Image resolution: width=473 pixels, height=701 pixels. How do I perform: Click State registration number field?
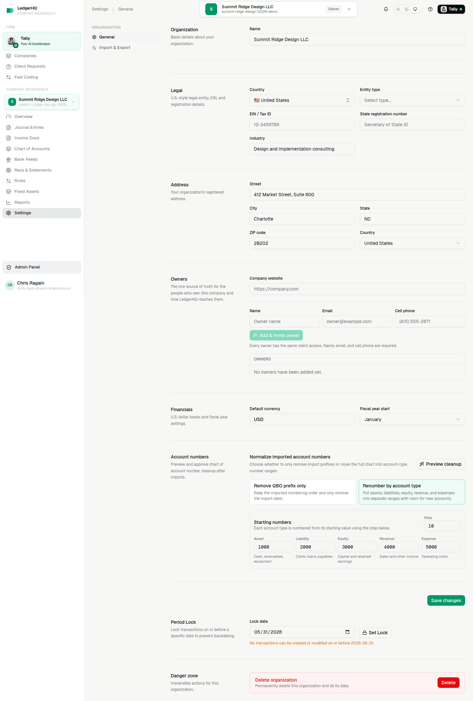point(412,125)
